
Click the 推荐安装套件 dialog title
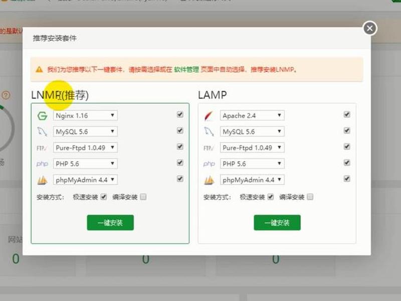click(x=55, y=39)
